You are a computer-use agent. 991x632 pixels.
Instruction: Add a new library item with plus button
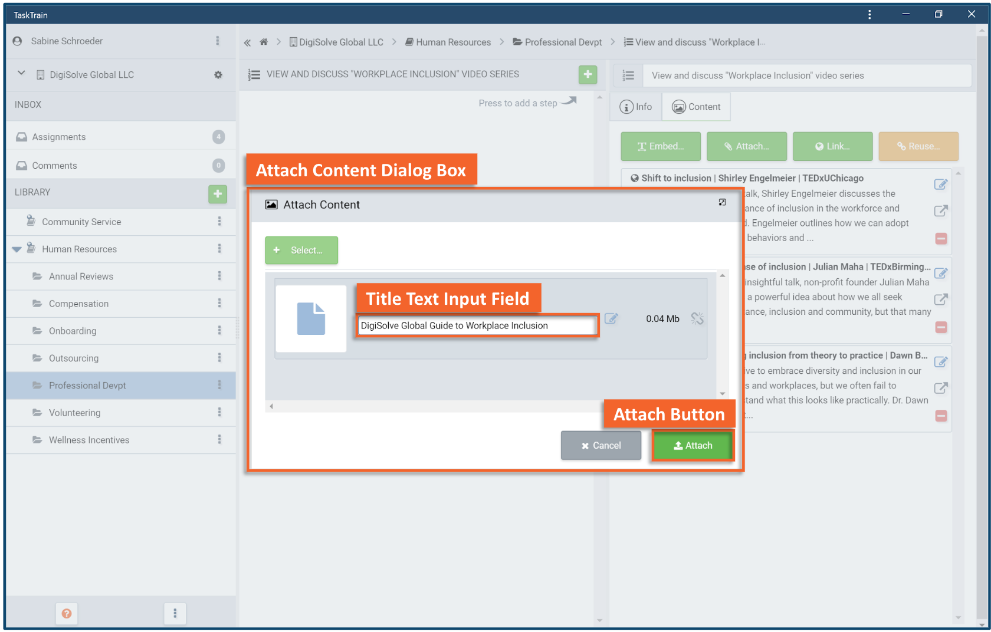(x=218, y=193)
